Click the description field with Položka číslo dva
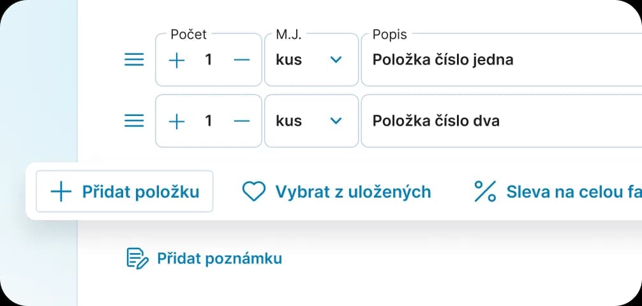Image resolution: width=642 pixels, height=306 pixels. (x=502, y=121)
